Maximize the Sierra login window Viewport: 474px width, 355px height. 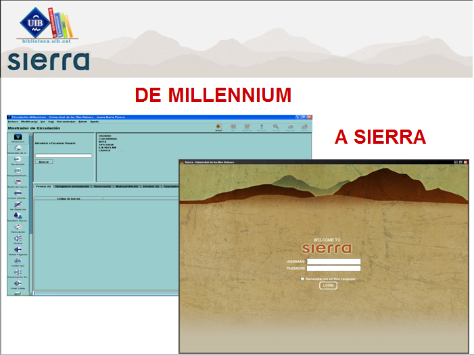coord(460,162)
